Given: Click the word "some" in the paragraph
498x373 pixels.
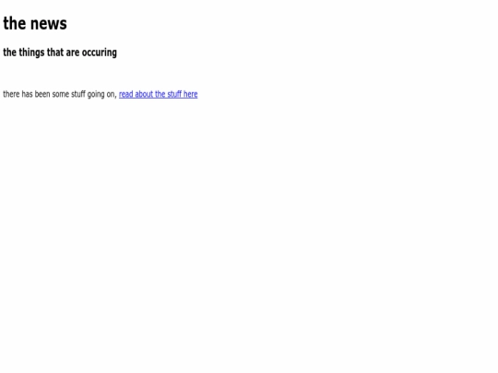Looking at the screenshot, I should (61, 94).
